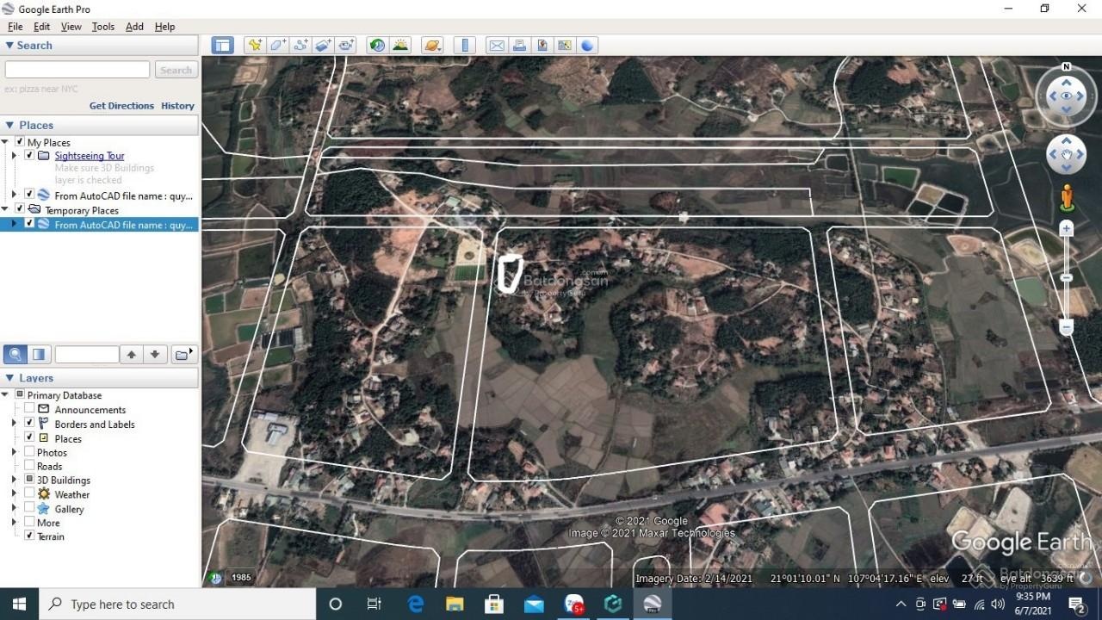
Task: Enable the Photos layer checkbox
Action: click(x=29, y=452)
